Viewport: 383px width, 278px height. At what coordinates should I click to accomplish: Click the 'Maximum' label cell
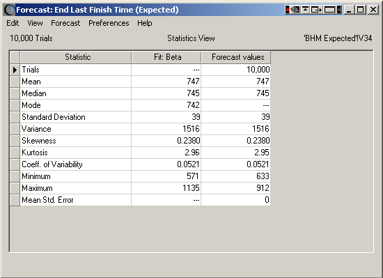(76, 188)
